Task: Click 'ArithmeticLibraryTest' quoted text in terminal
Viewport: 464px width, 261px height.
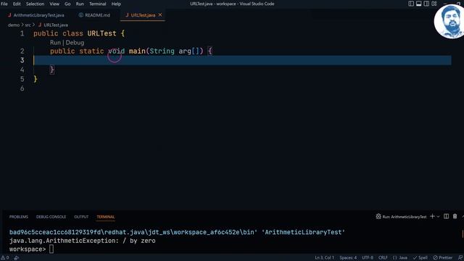Action: (x=303, y=232)
